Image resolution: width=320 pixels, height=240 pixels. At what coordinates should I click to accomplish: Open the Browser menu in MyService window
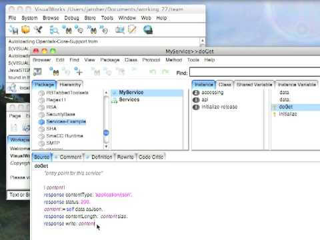click(42, 60)
